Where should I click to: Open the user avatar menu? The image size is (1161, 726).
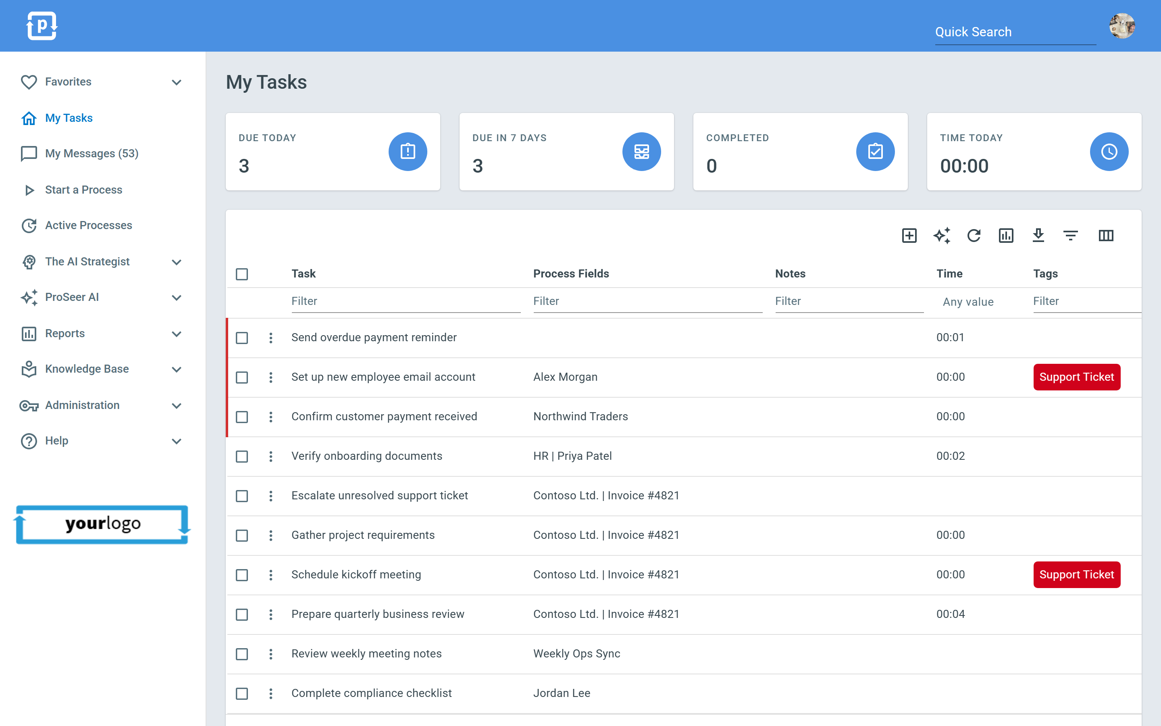1121,25
